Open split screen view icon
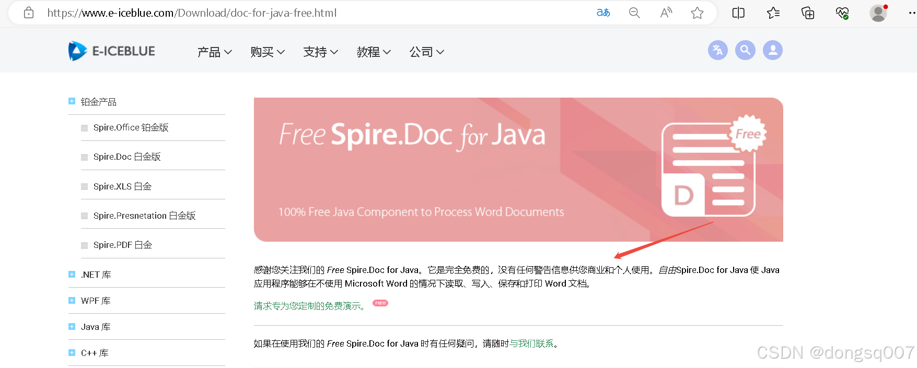This screenshot has width=917, height=368. tap(738, 13)
